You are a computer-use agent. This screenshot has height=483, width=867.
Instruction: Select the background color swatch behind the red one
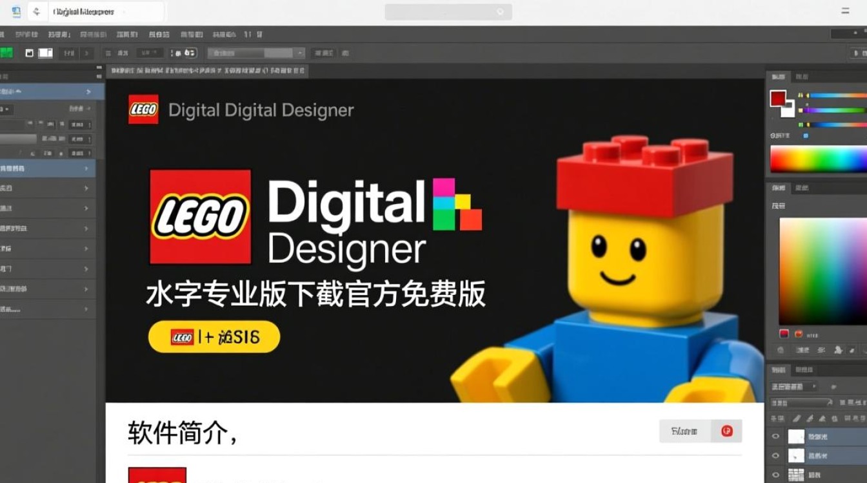tap(788, 111)
